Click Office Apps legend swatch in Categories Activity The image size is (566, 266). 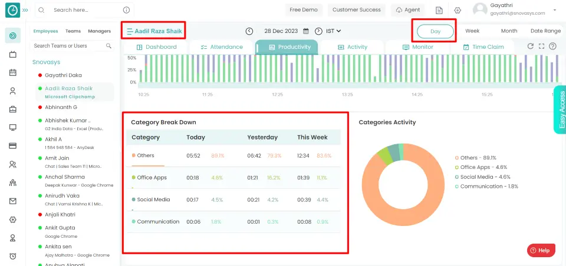(457, 168)
